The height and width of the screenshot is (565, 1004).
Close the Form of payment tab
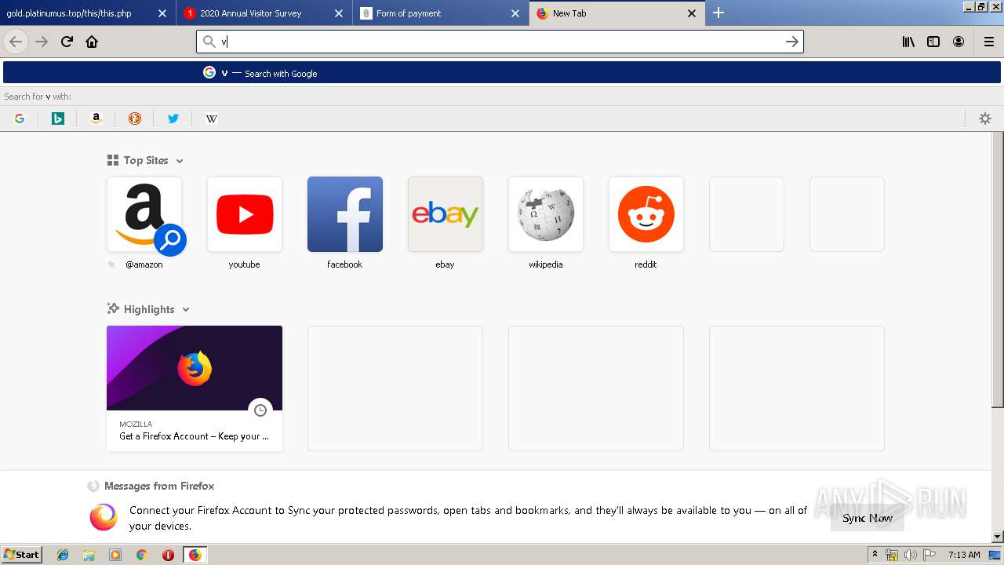pos(515,13)
